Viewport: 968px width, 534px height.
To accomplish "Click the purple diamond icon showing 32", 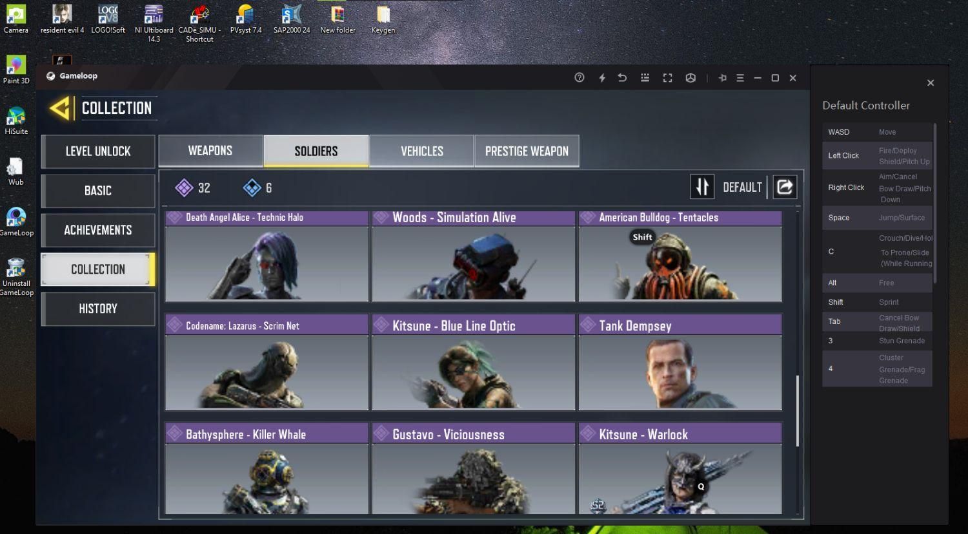I will pos(184,187).
